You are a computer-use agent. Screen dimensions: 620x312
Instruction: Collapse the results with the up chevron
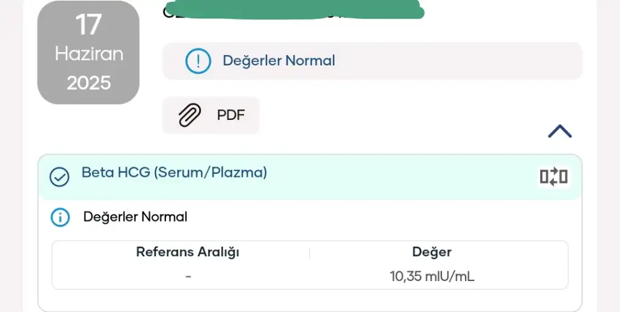559,131
